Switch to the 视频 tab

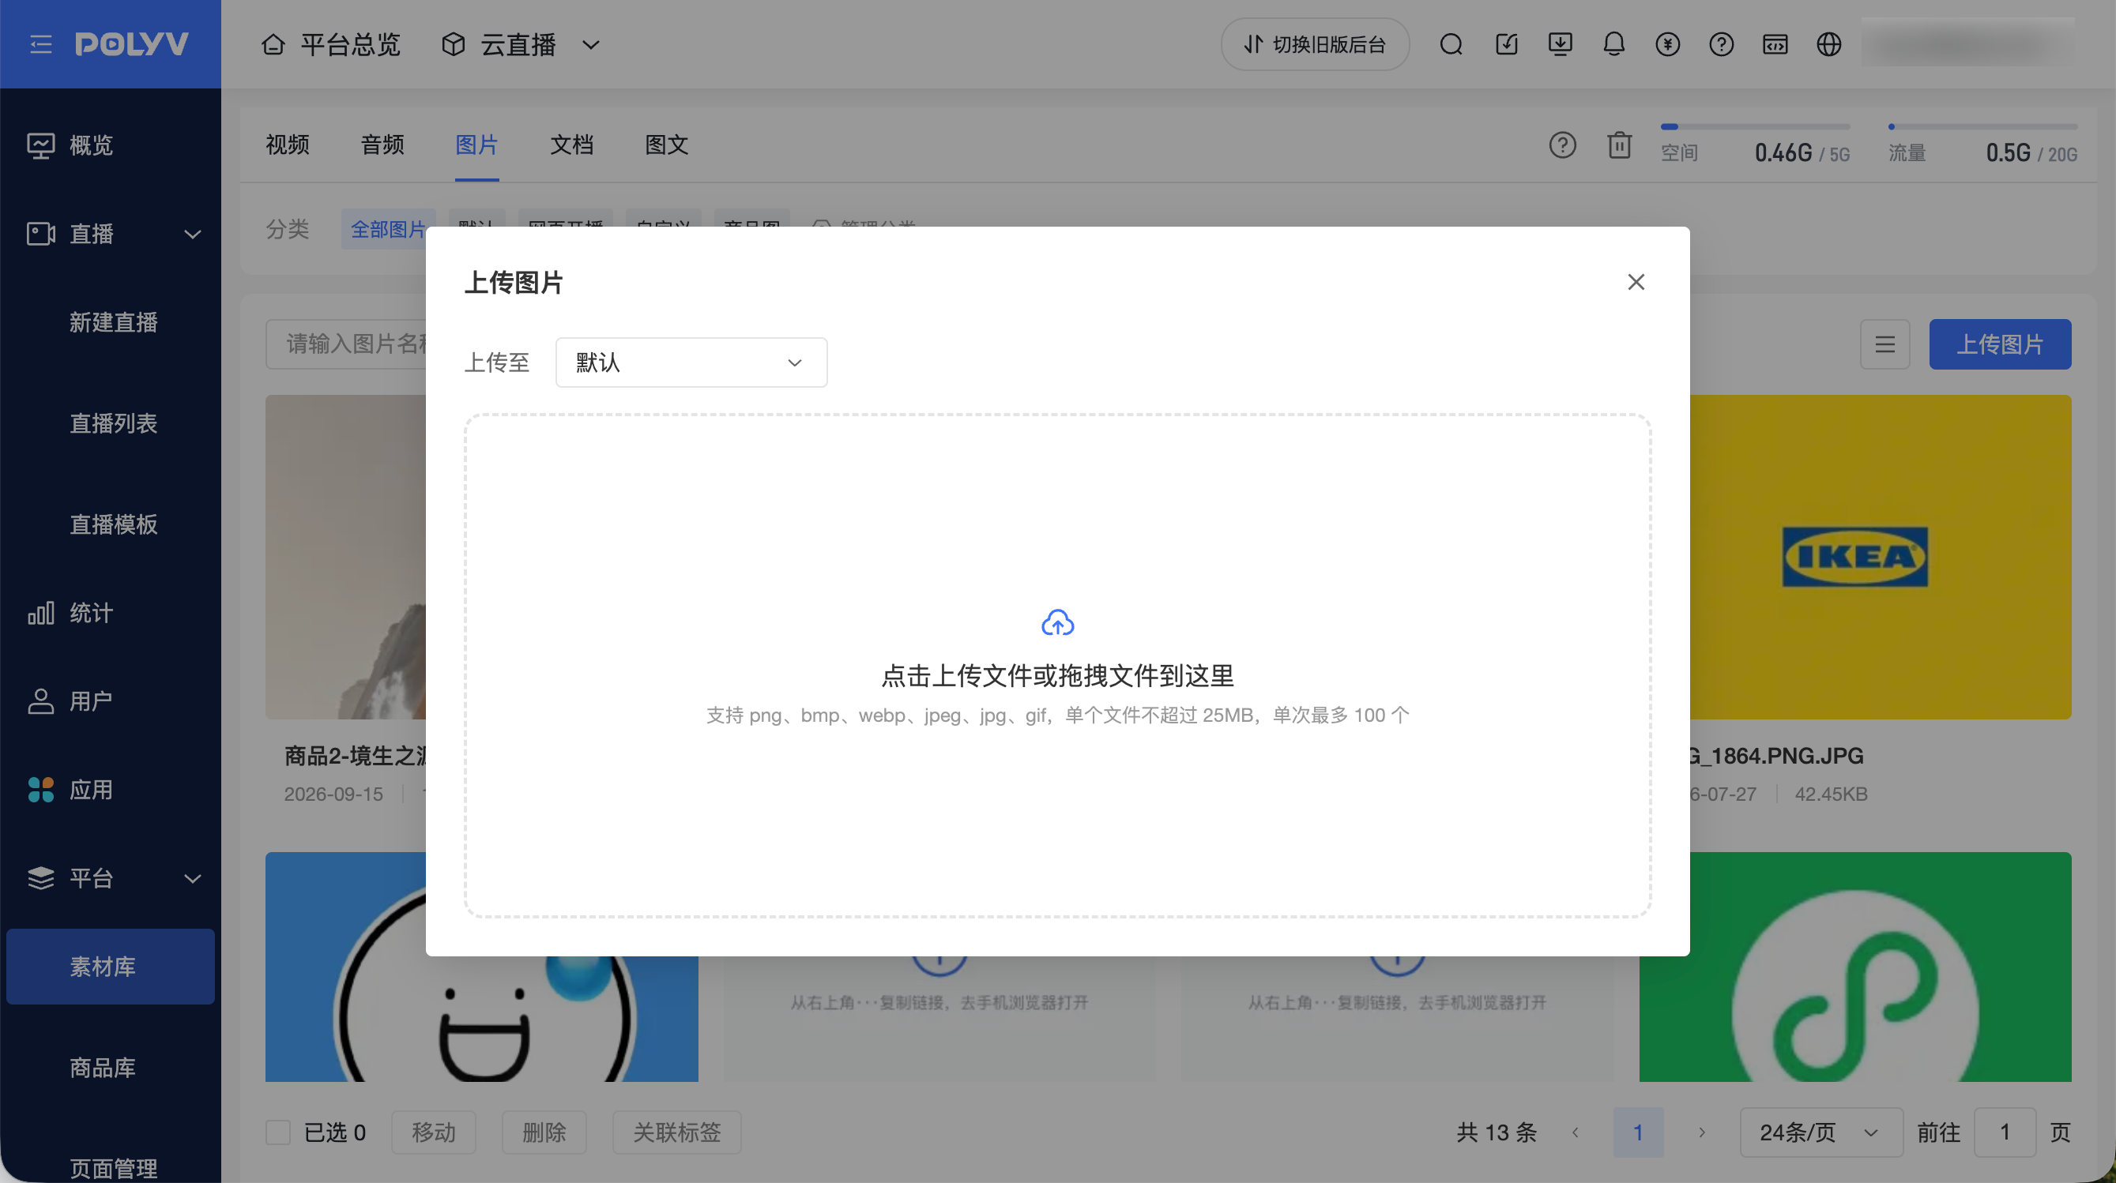(x=288, y=145)
